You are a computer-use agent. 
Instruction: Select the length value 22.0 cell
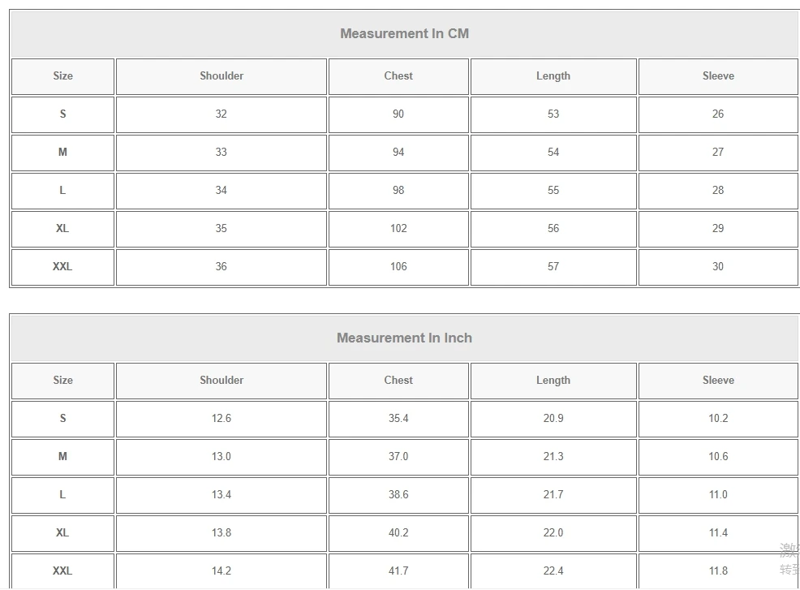(553, 532)
